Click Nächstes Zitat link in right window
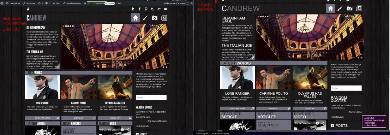This screenshot has height=135, width=390. [x=338, y=117]
